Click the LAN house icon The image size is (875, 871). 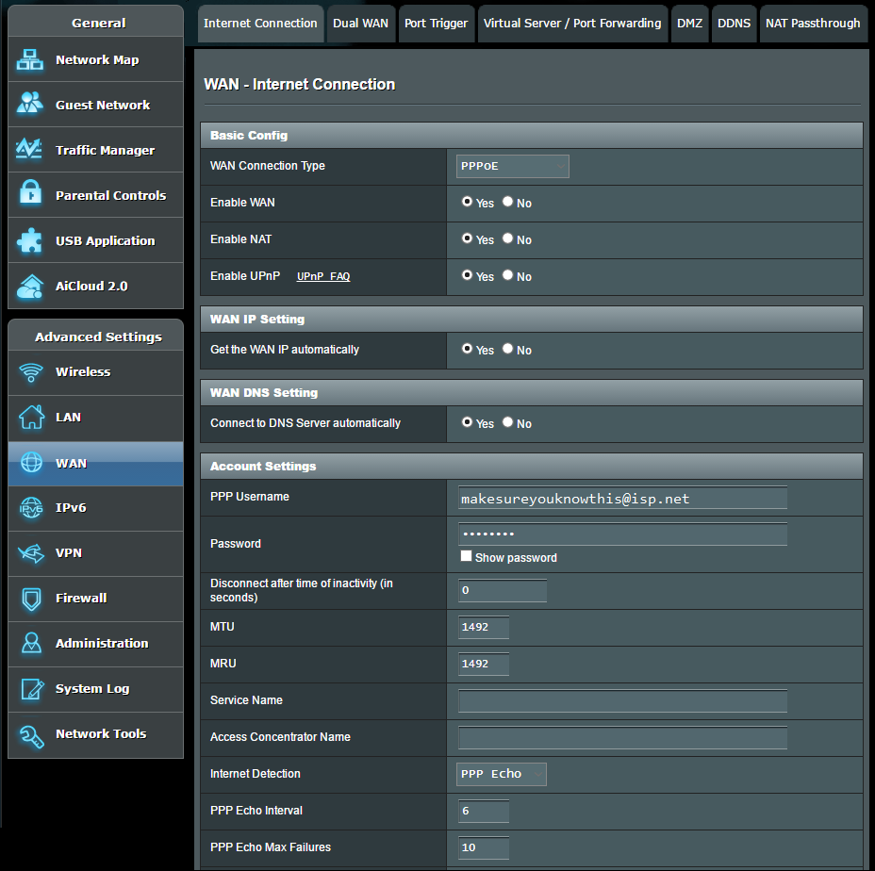31,417
